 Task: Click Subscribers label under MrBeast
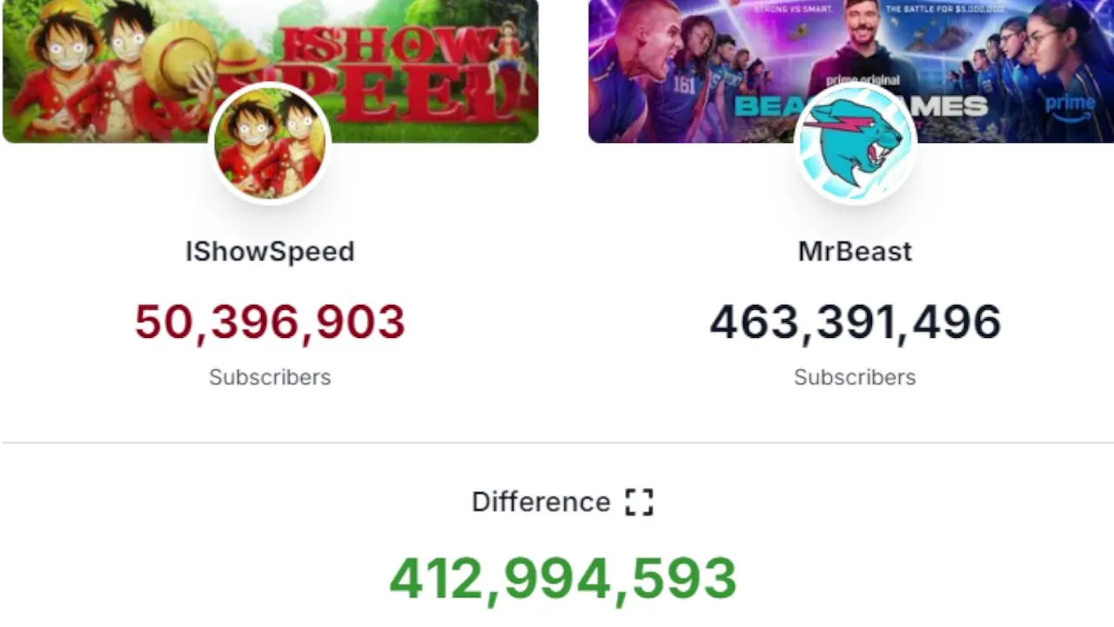click(855, 377)
